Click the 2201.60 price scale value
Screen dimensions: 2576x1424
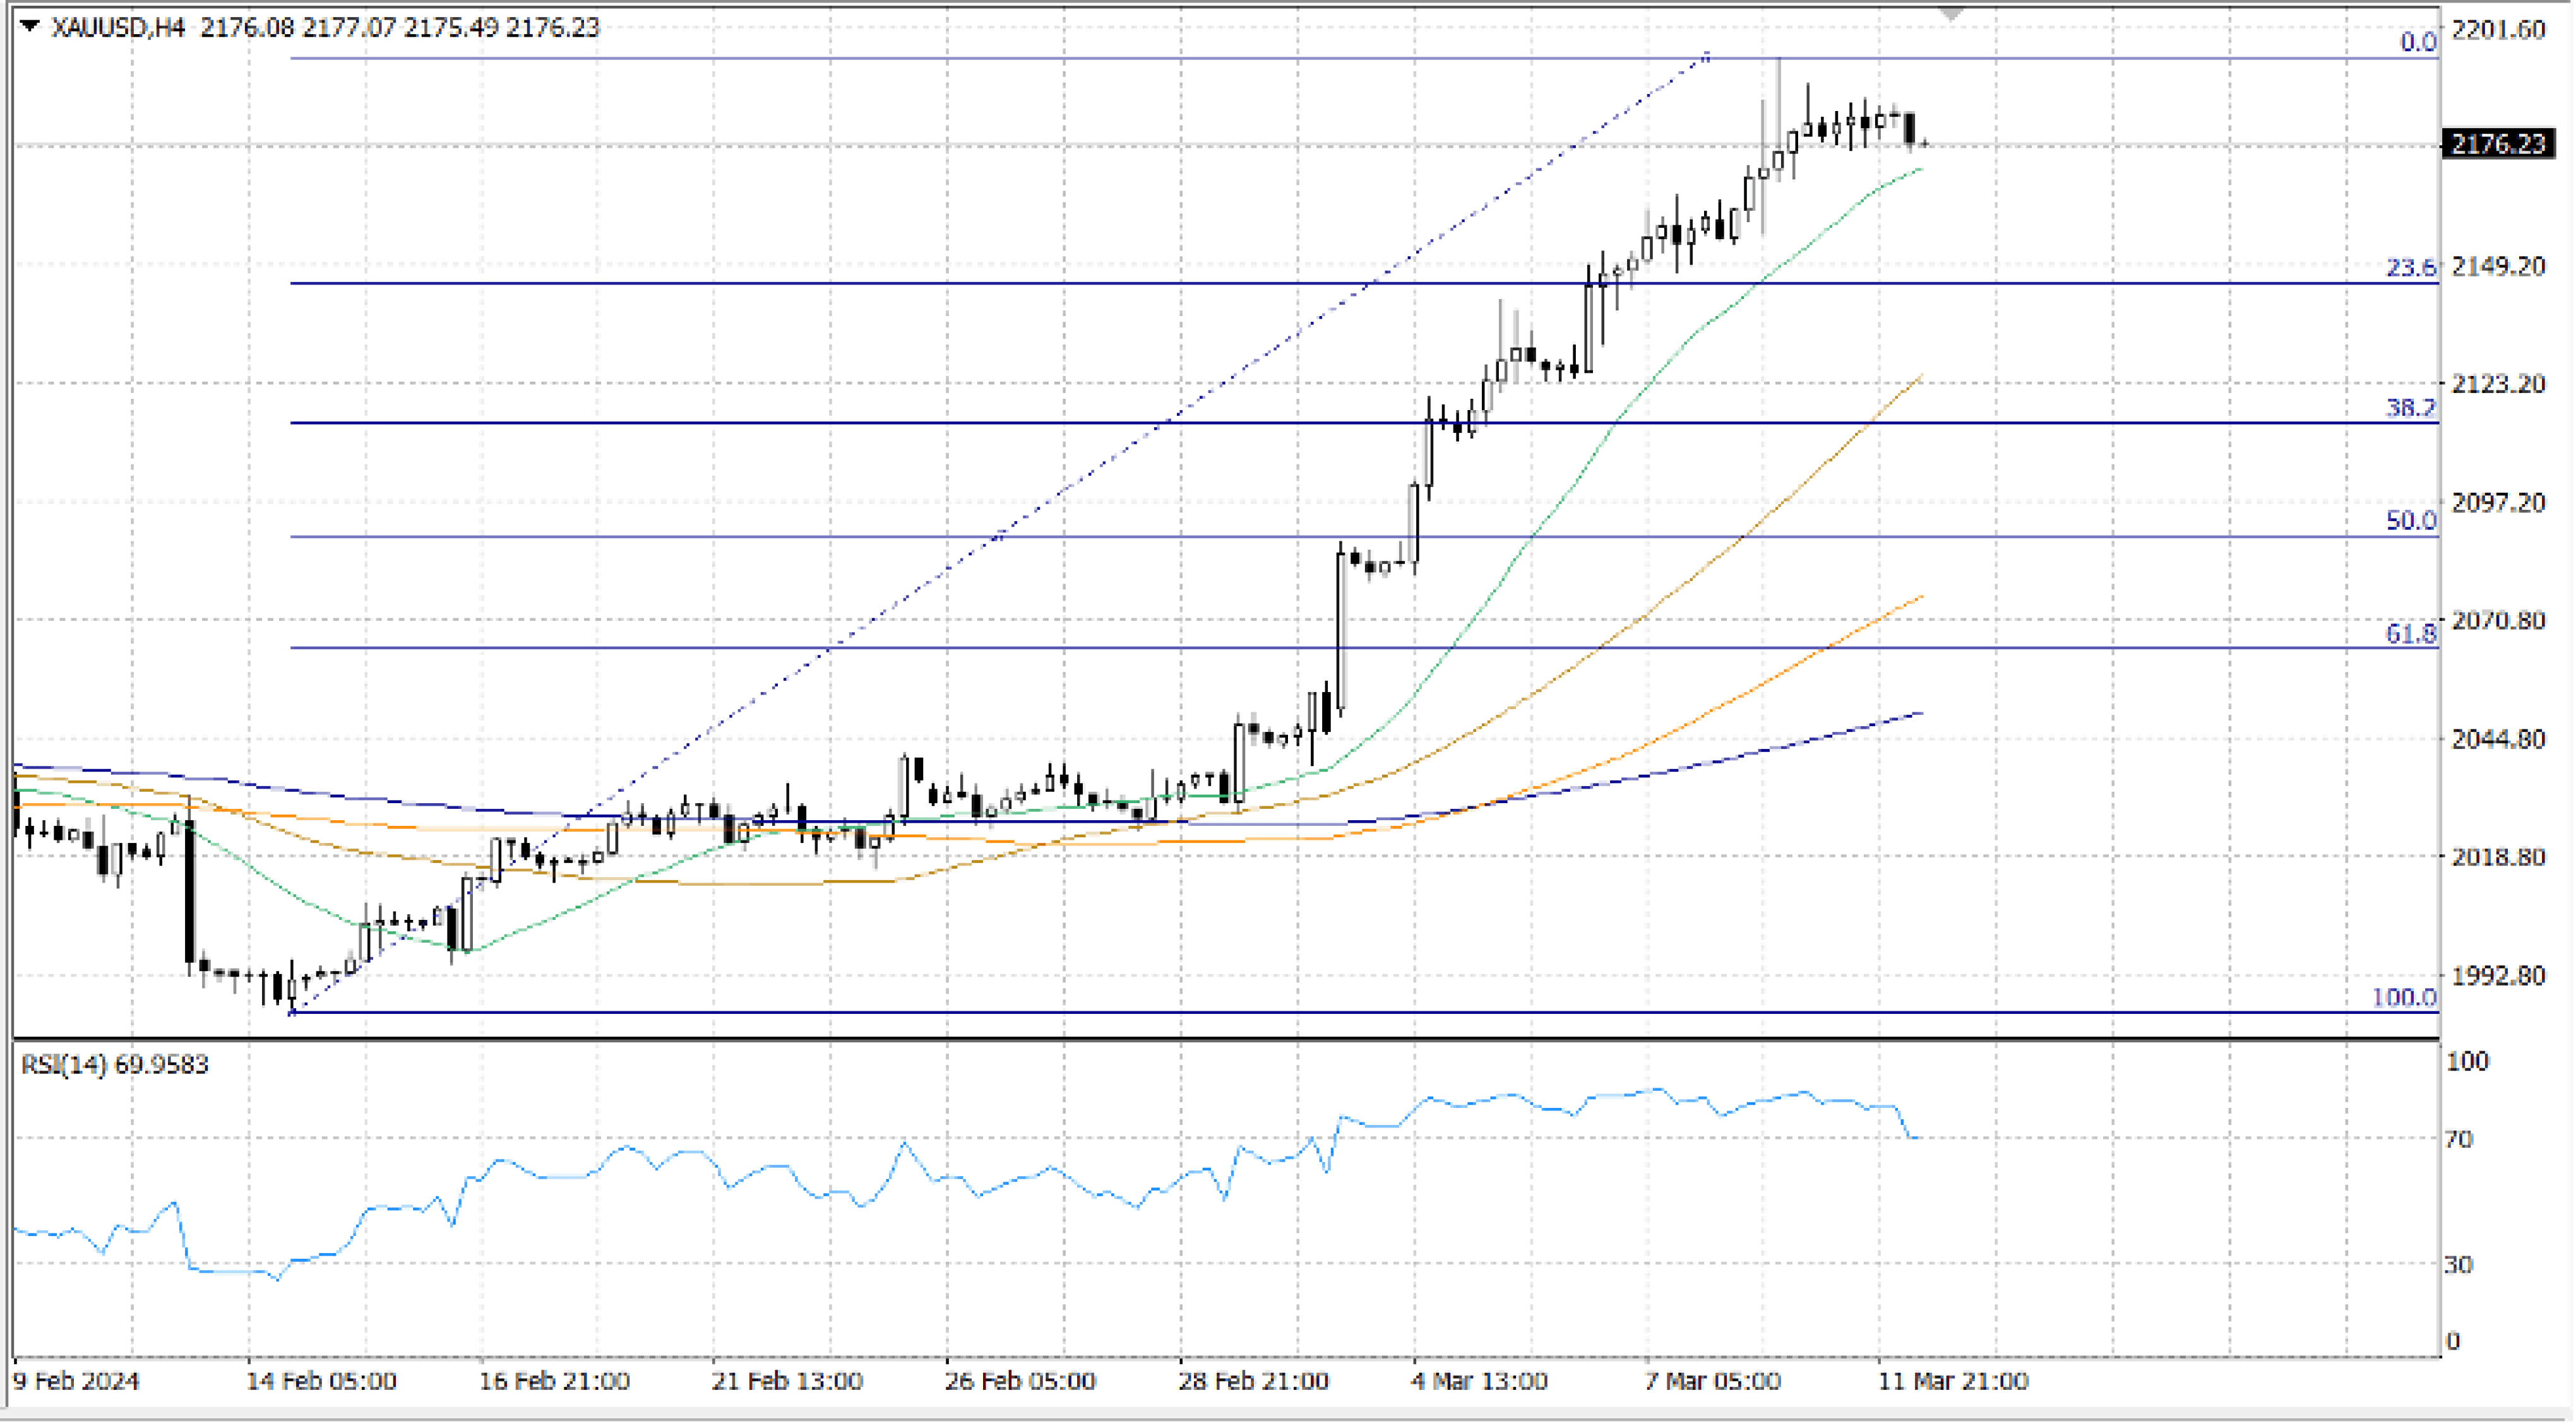(2498, 30)
